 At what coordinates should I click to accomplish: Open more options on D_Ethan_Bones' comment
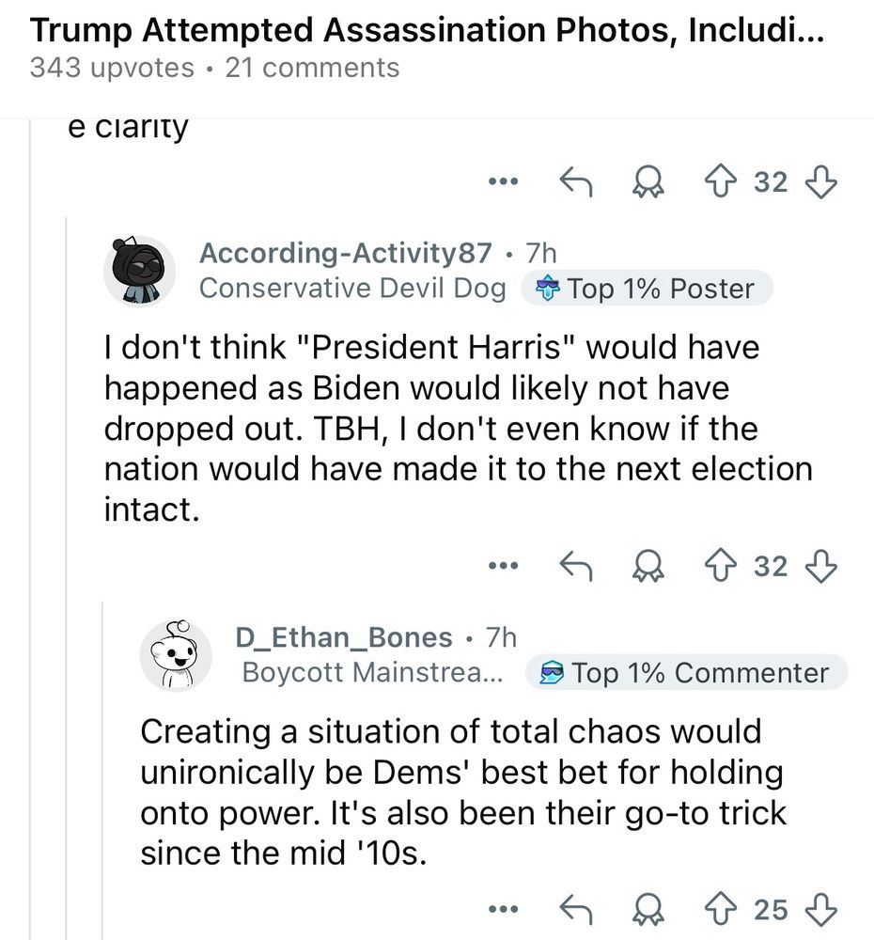pyautogui.click(x=503, y=909)
